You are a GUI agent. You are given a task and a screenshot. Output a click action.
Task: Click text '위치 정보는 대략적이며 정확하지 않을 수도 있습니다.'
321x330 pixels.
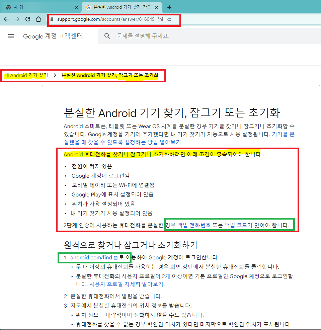click(140, 315)
